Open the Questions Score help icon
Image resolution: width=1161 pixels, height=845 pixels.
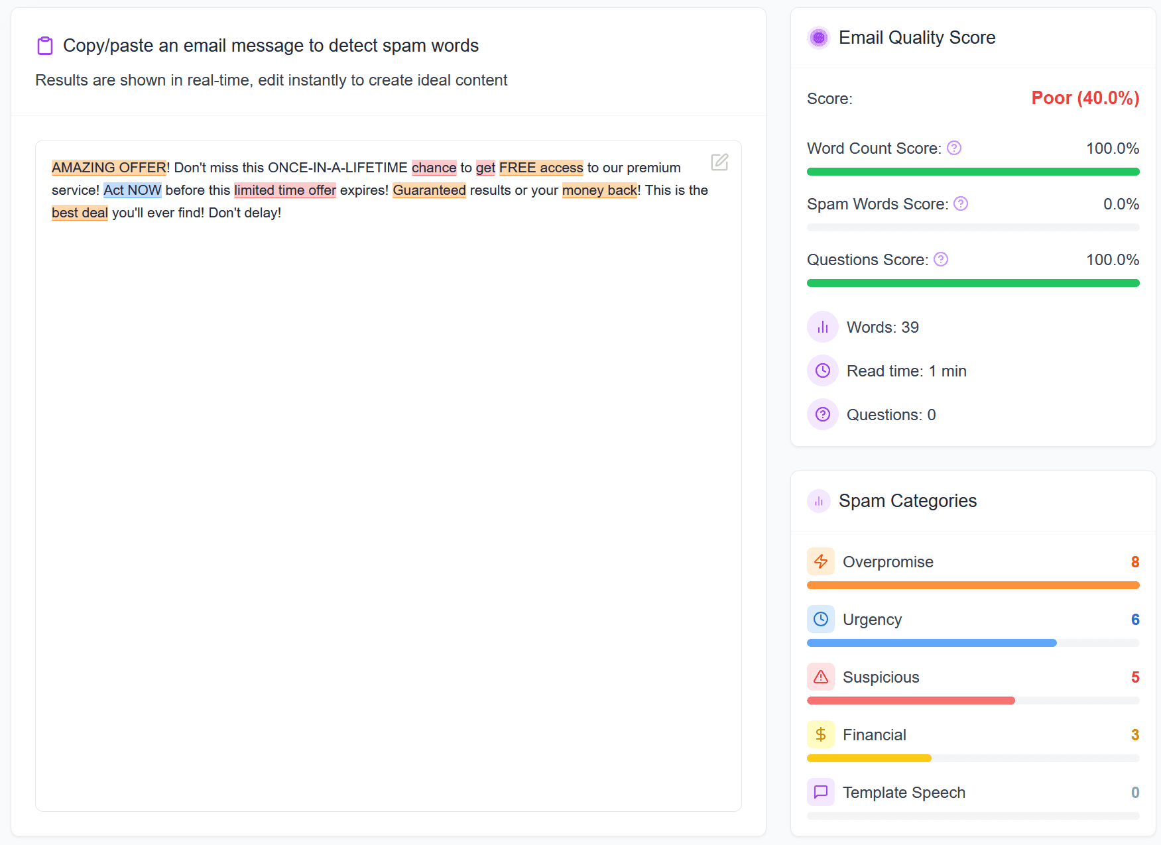coord(941,259)
